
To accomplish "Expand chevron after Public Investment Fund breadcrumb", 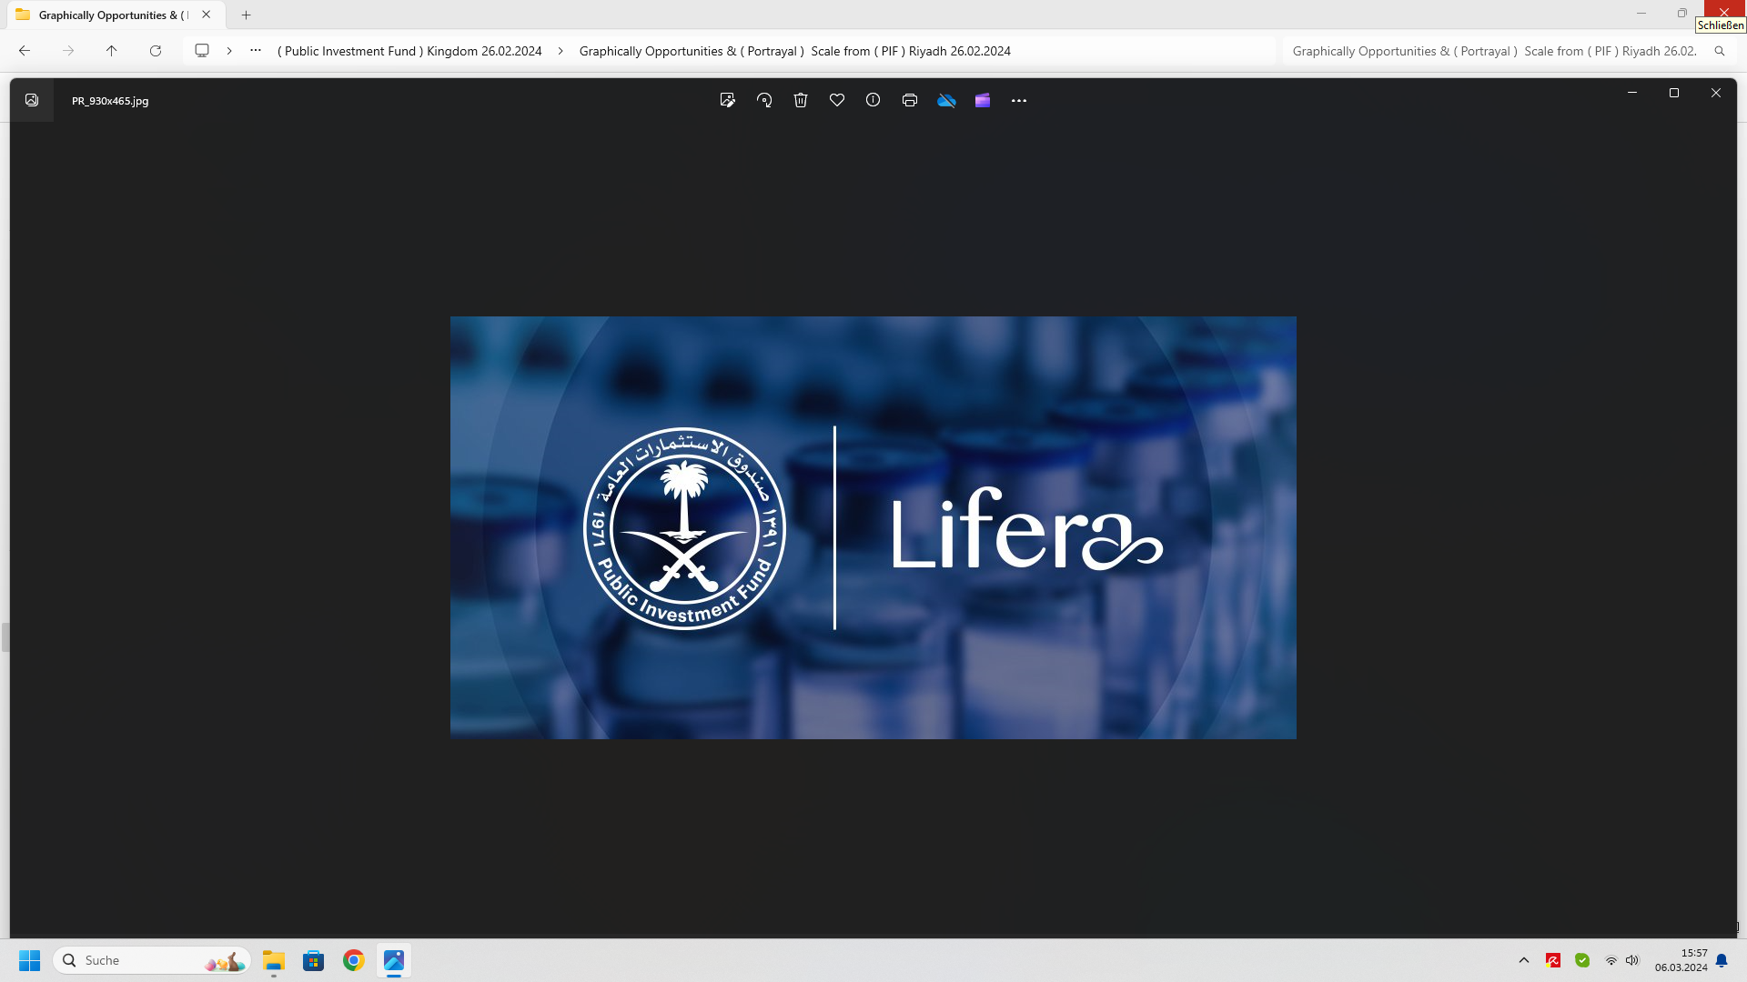I will tap(560, 51).
